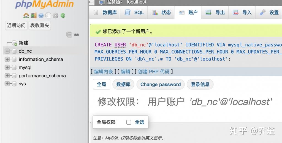The image size is (282, 143).
Task: Open the MySQL documentation page icon
Action: coord(48,16)
